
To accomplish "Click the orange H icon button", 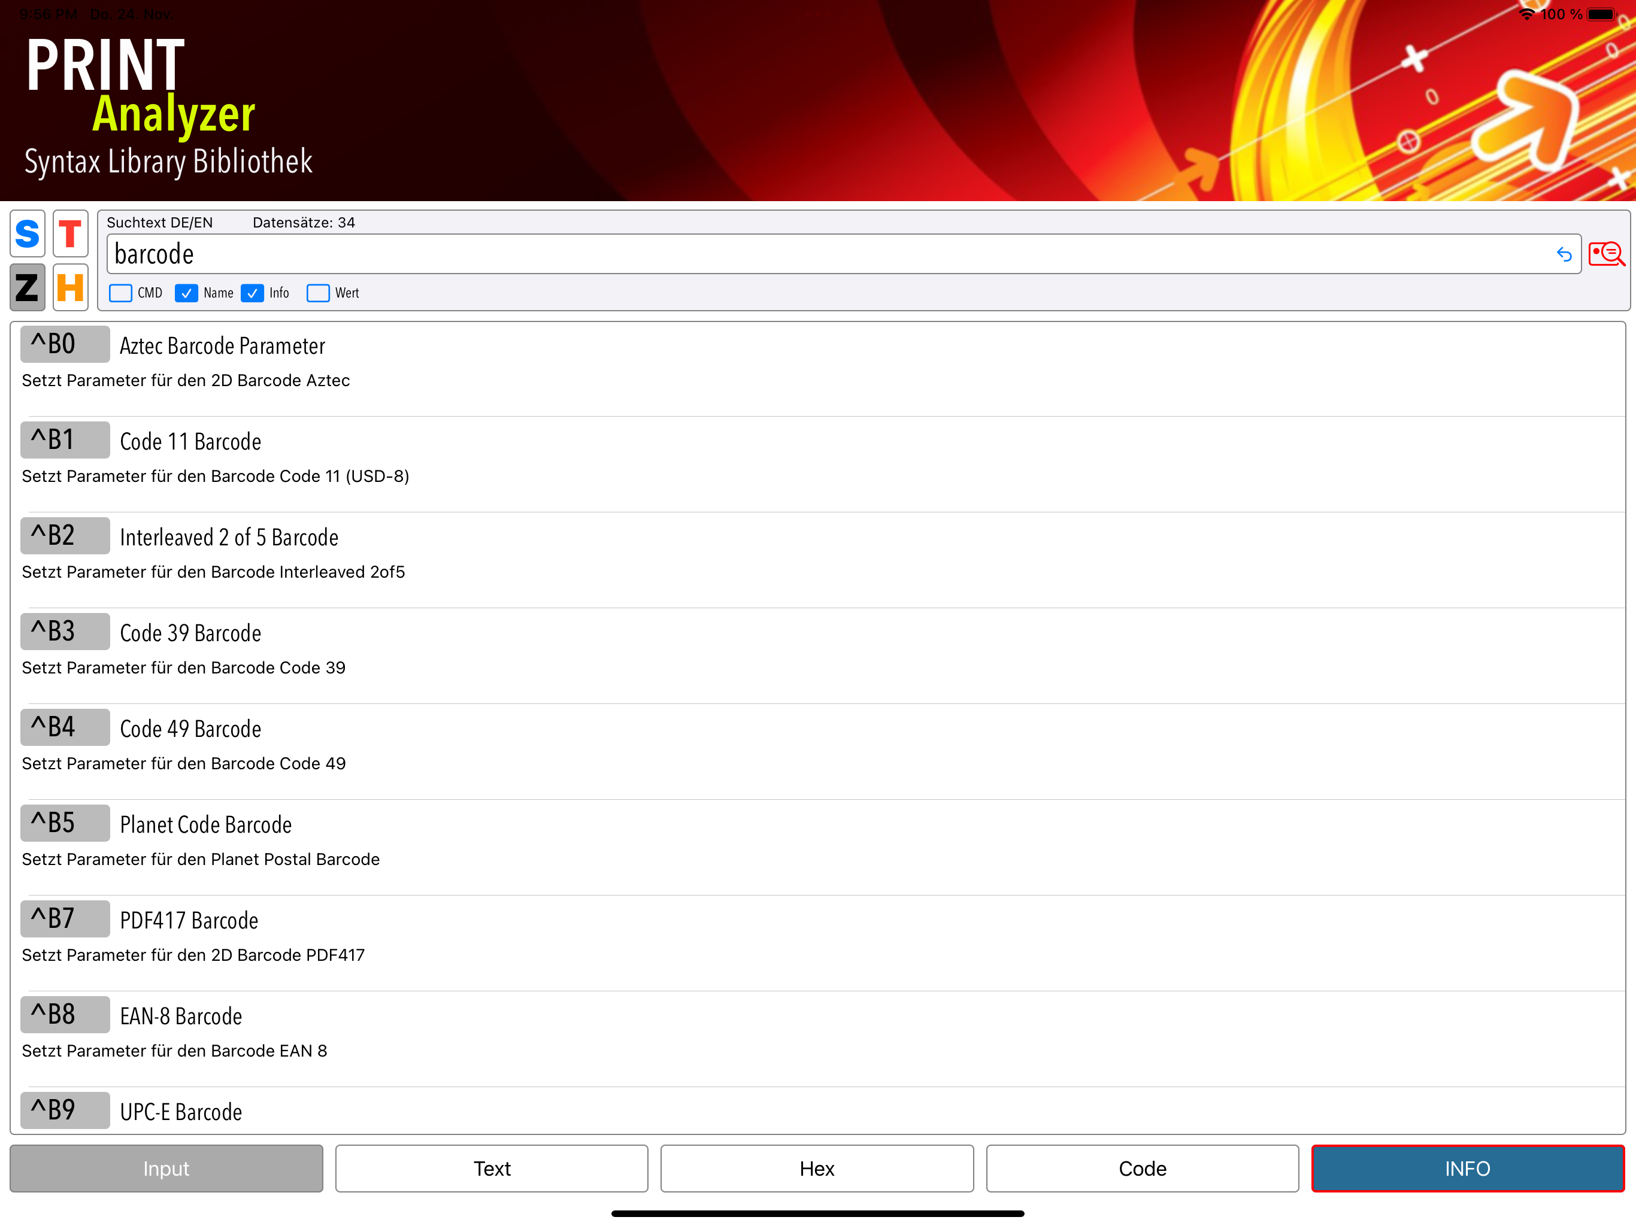I will [x=70, y=287].
